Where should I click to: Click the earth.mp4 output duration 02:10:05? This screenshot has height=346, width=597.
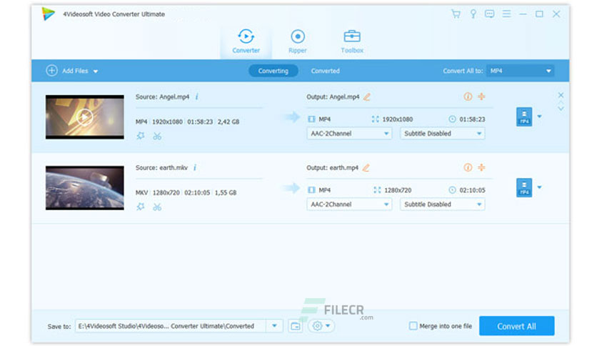click(x=472, y=190)
